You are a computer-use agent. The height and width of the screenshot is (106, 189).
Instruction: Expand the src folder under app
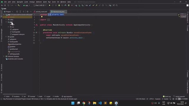(x=8, y=27)
